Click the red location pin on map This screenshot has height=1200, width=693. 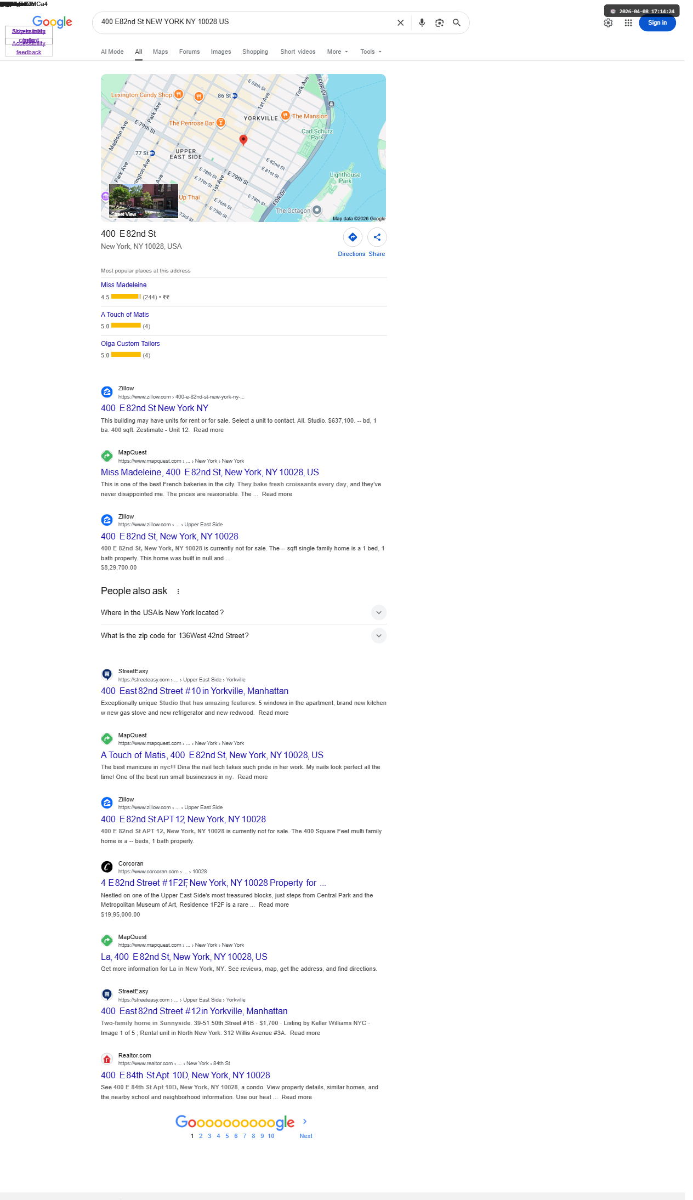coord(243,140)
